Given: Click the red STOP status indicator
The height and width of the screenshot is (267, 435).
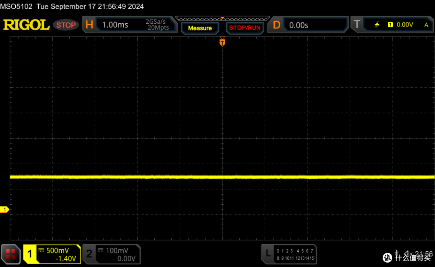Looking at the screenshot, I should (66, 25).
